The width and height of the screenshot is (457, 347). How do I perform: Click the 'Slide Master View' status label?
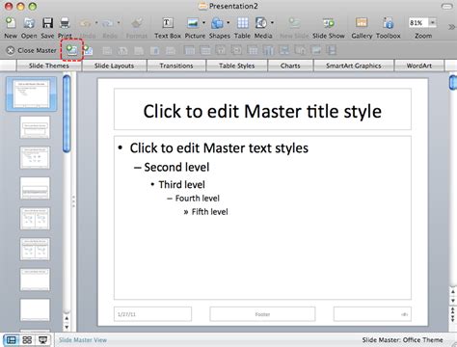(83, 340)
